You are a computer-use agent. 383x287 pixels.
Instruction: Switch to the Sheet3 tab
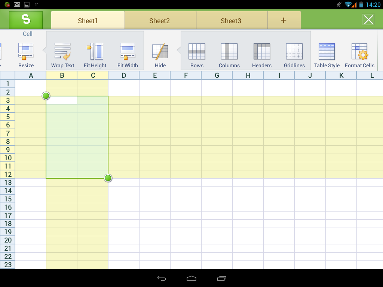click(231, 21)
